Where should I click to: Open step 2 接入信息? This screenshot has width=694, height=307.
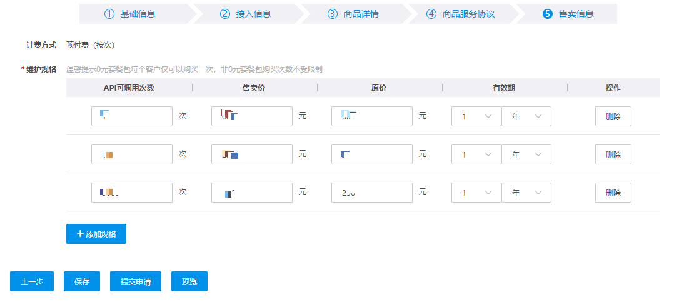click(x=245, y=14)
